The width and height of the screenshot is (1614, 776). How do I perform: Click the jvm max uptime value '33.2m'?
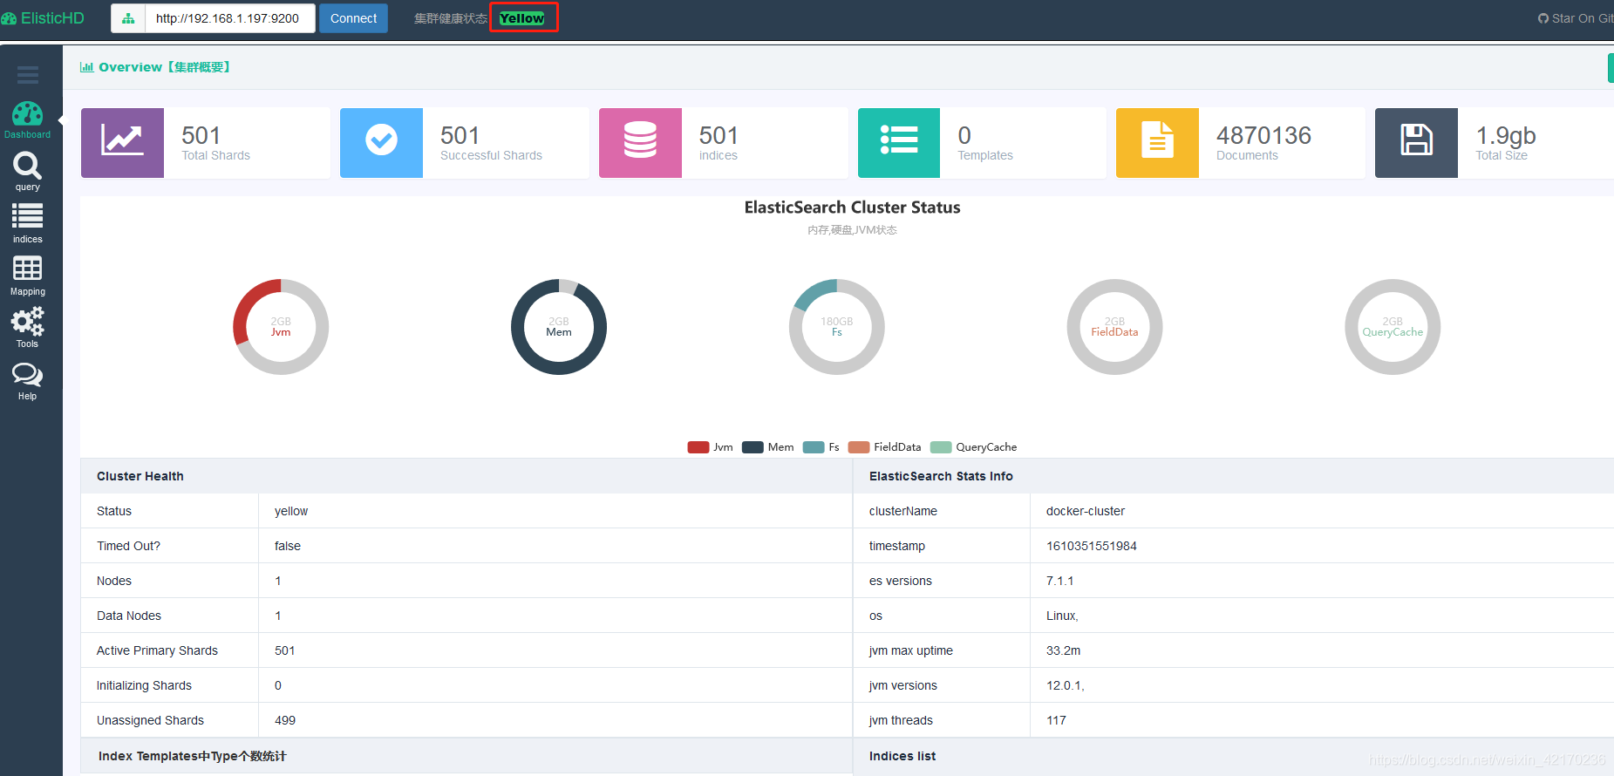click(x=1063, y=650)
